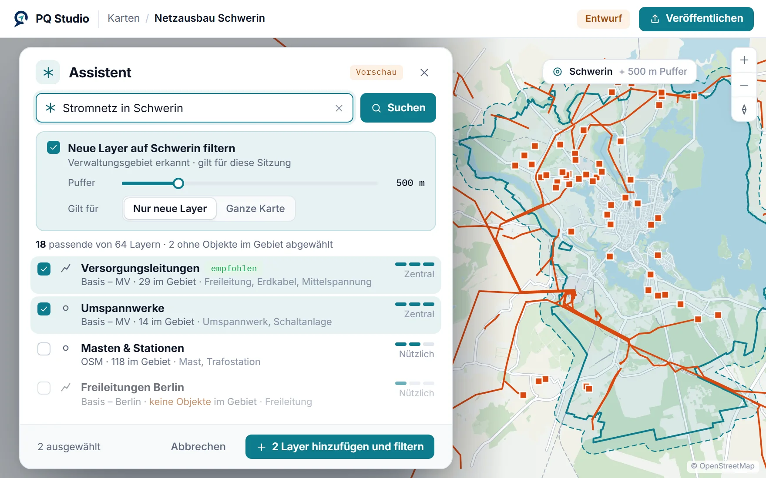Click the empfohlen tag
Viewport: 766px width, 478px height.
[234, 269]
